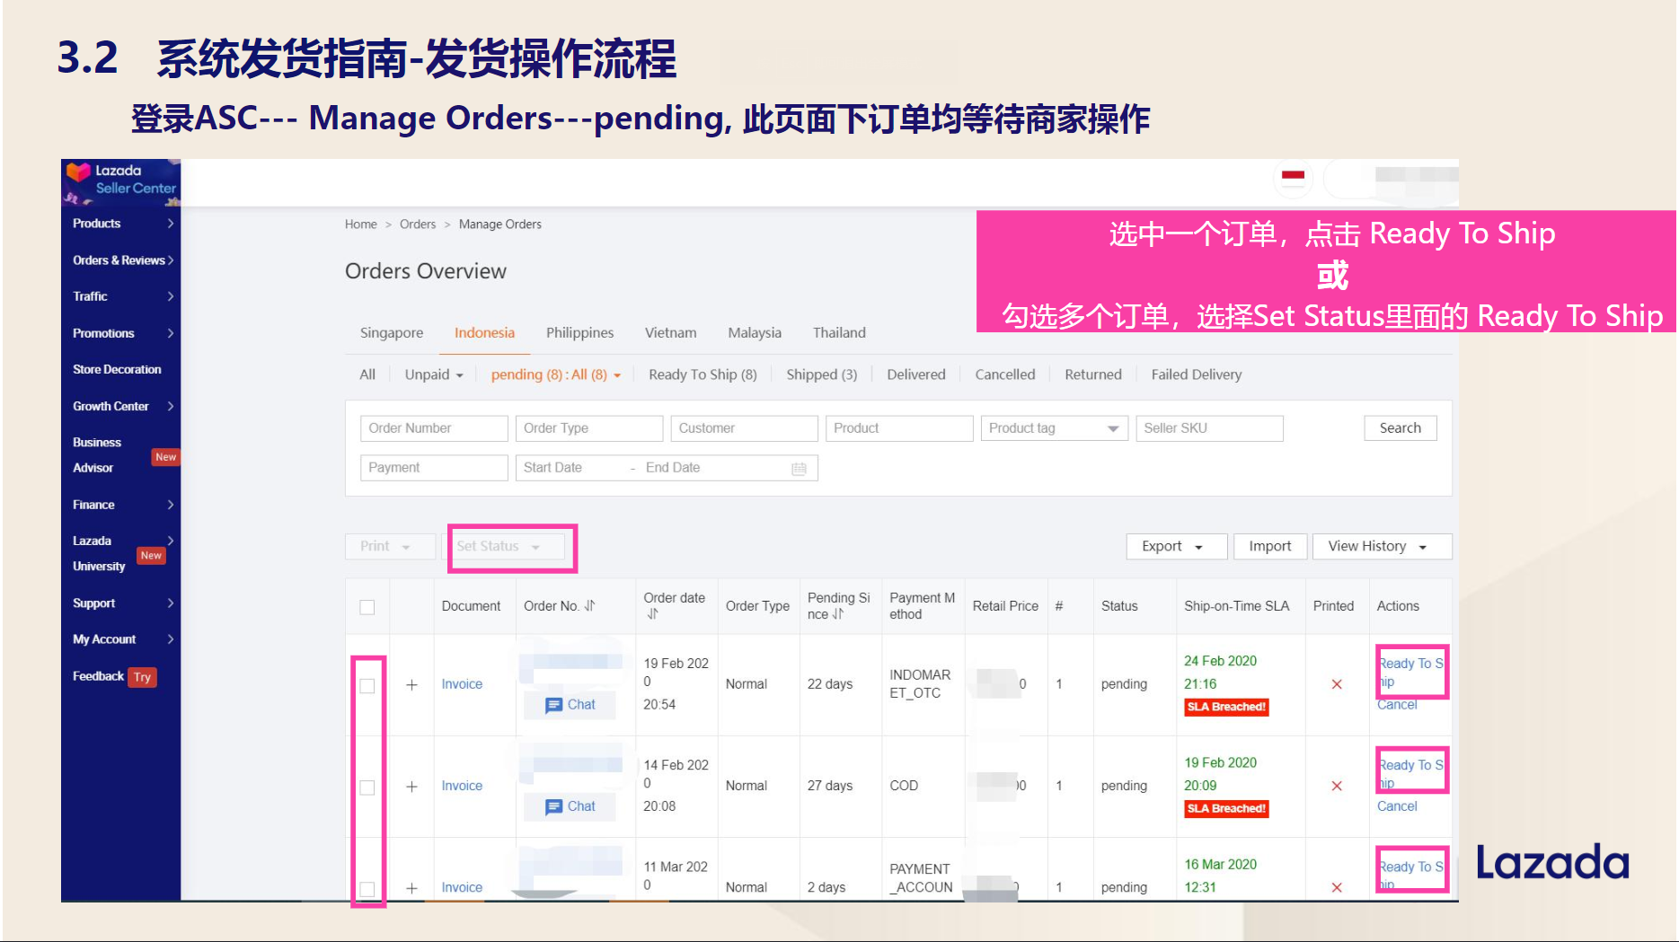Click the Printed red X in the 22 days row
The image size is (1679, 942).
(x=1336, y=684)
